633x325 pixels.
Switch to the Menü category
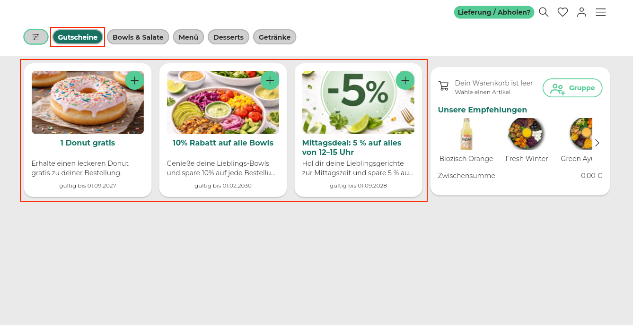coord(188,37)
